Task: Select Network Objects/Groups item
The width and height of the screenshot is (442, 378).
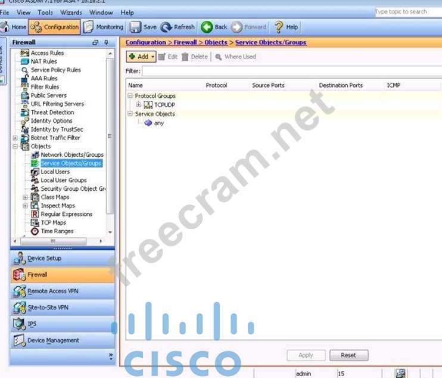Action: tap(71, 154)
